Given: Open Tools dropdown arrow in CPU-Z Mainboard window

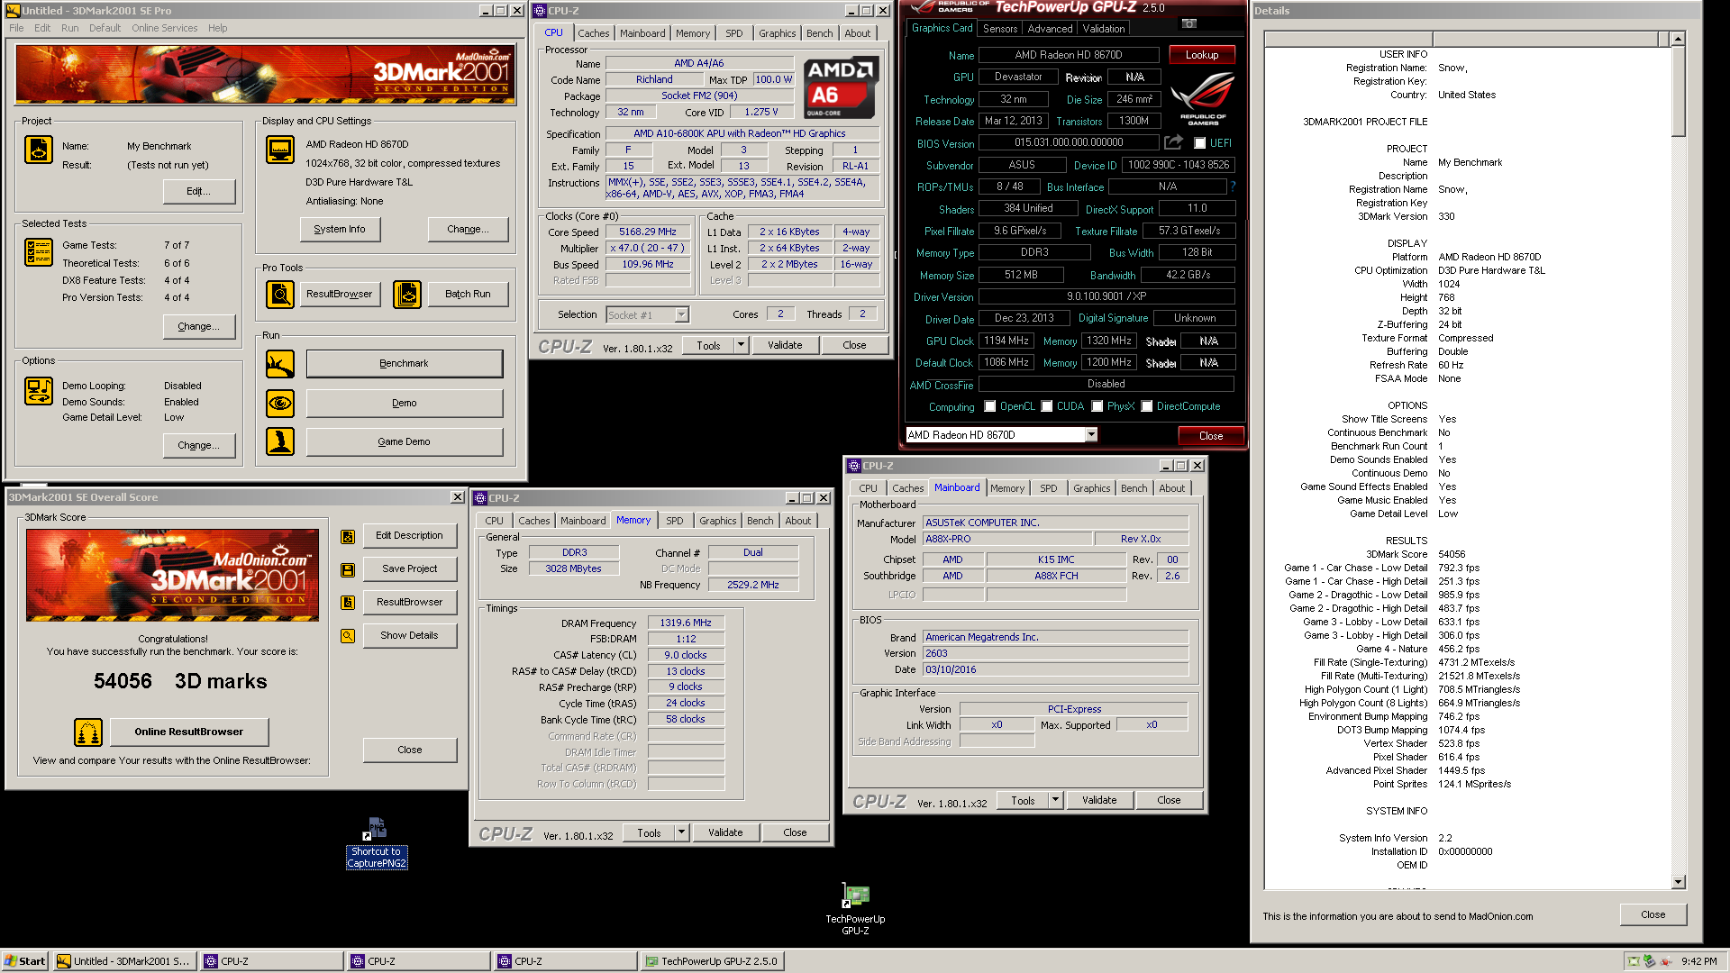Looking at the screenshot, I should (1055, 800).
